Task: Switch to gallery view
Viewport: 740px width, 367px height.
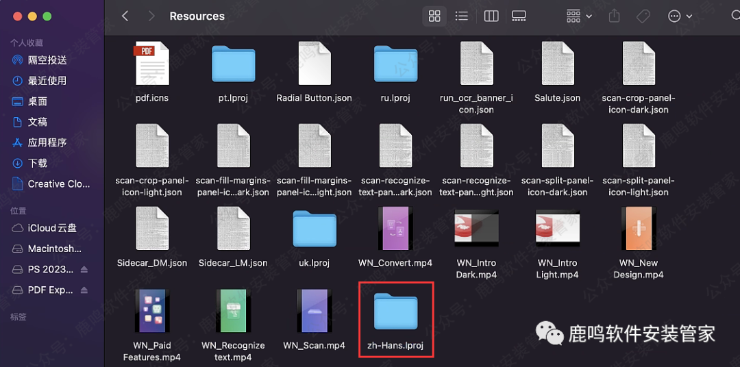Action: coord(519,16)
